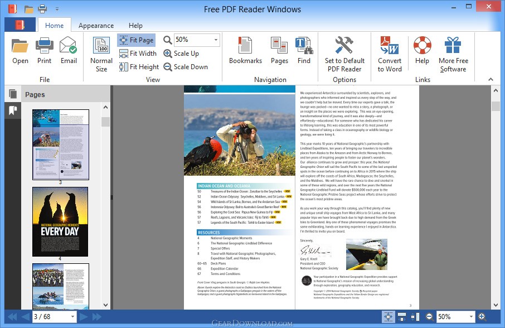
Task: Click thumbnail panel scroll up arrow
Action: coord(106,107)
